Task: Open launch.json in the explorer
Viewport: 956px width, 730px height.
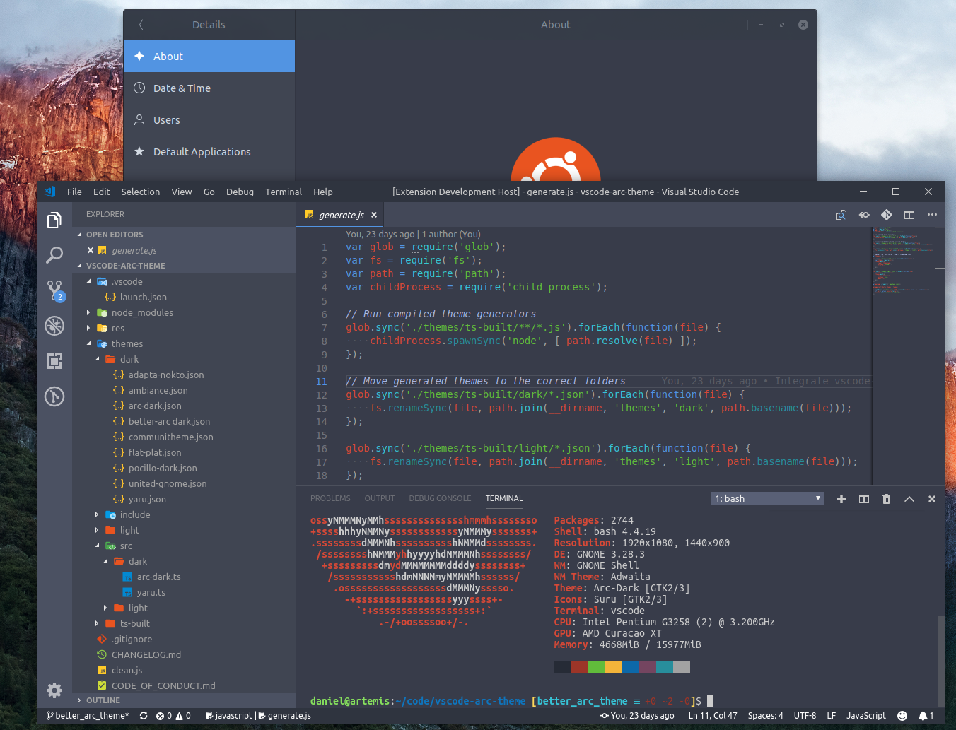Action: (185, 297)
